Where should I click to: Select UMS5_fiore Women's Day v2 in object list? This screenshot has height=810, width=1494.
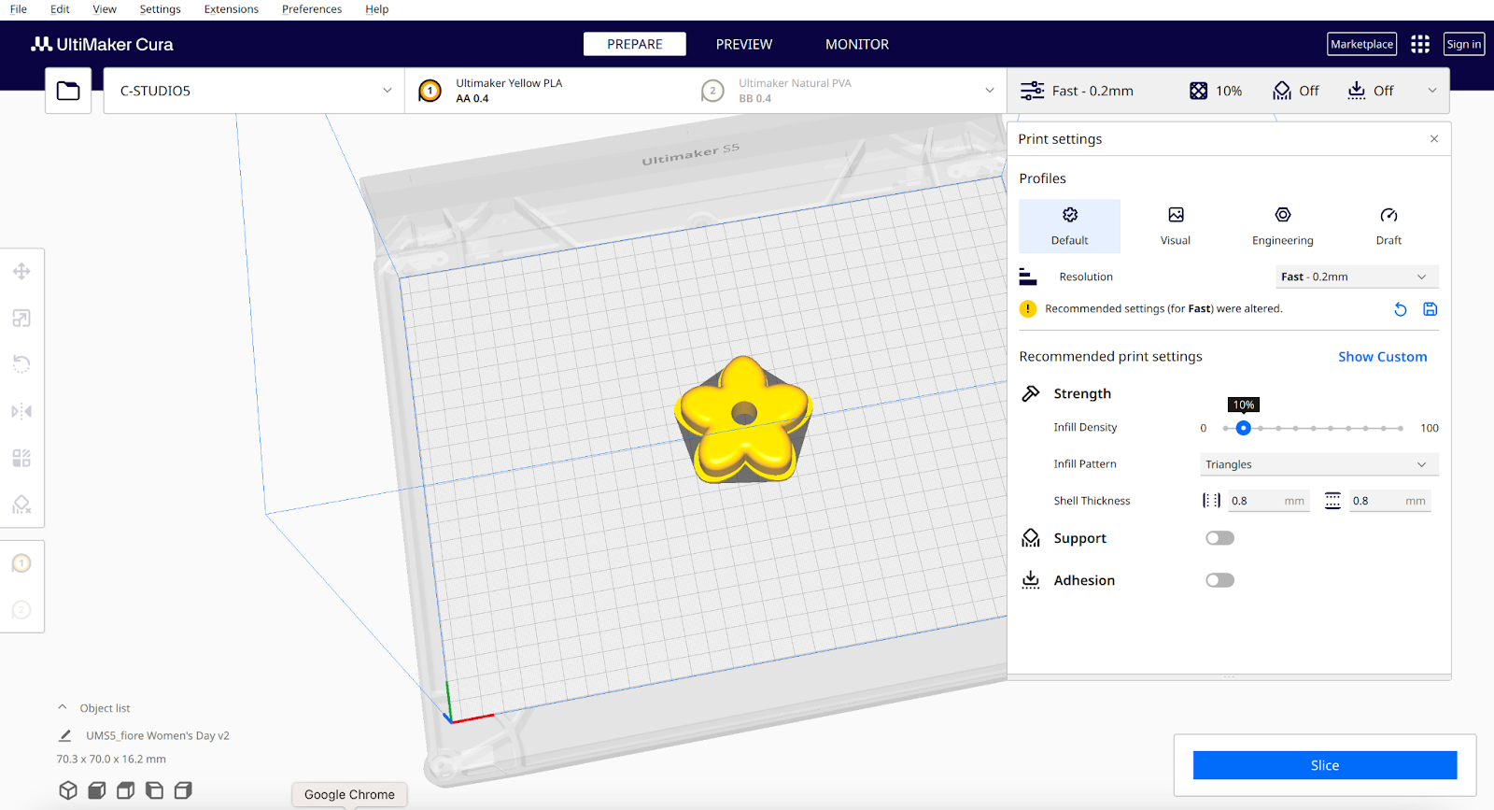(x=158, y=735)
